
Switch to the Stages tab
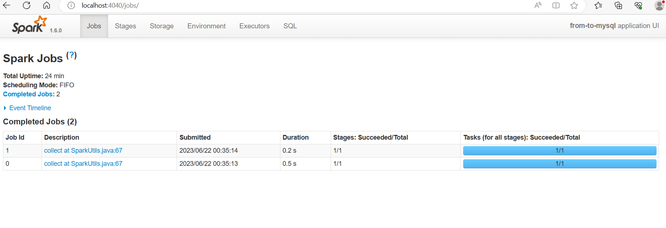[x=125, y=26]
